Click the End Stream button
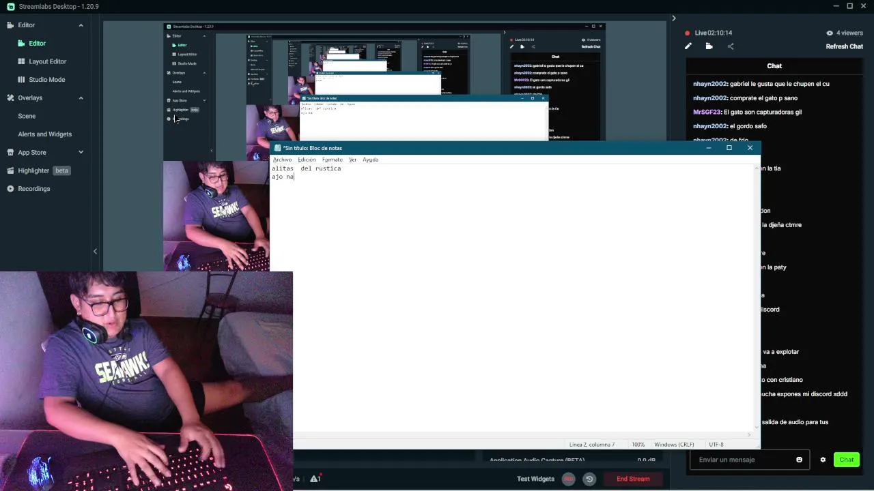Viewport: 874px width, 491px height. pyautogui.click(x=633, y=479)
